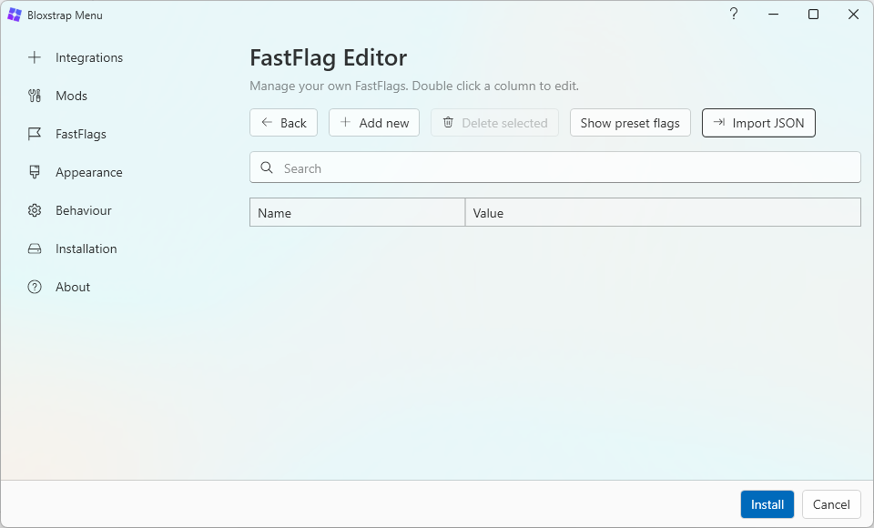874x528 pixels.
Task: Open the Appearance menu section
Action: coord(88,172)
